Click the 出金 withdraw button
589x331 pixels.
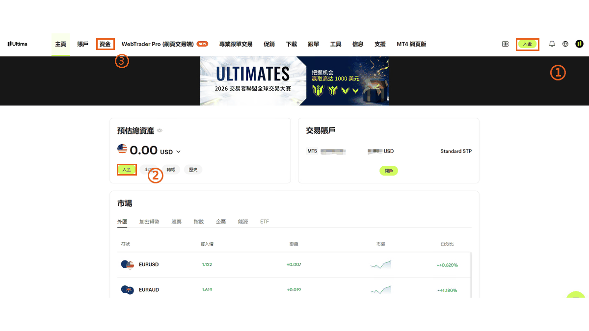[x=149, y=170]
